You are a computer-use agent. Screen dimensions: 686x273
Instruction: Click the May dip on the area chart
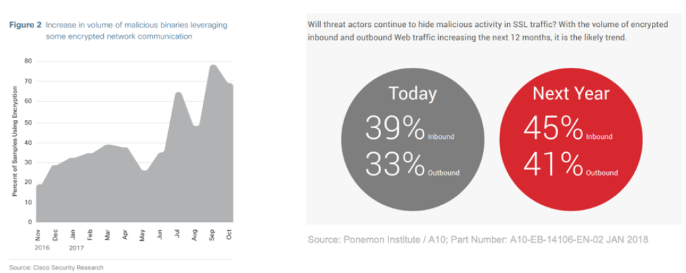click(145, 170)
